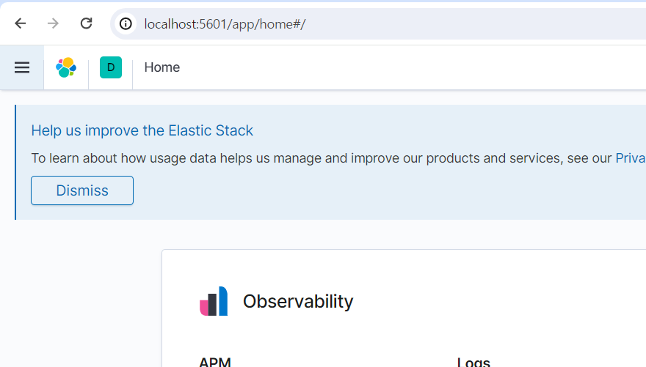Go back using browser back arrow
Image resolution: width=646 pixels, height=367 pixels.
21,23
